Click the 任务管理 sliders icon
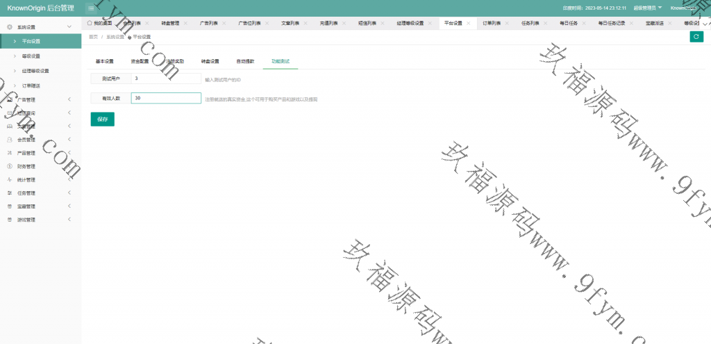The image size is (711, 344). 10,193
